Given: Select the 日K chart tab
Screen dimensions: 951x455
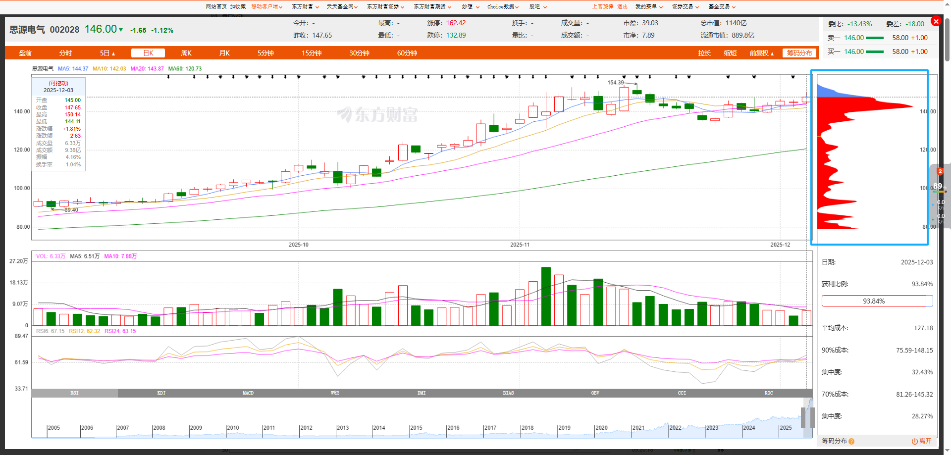Looking at the screenshot, I should (148, 53).
